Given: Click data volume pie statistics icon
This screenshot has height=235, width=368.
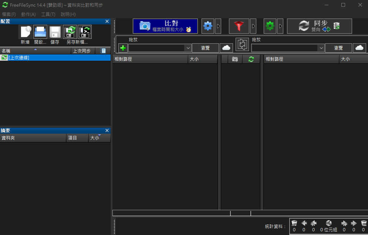Looking at the screenshot, I should click(x=329, y=223).
